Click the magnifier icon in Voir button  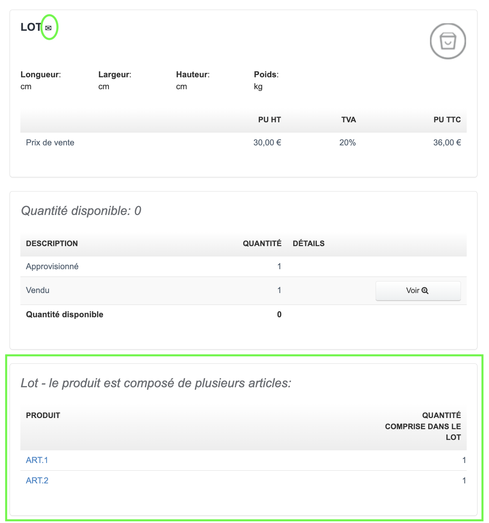tap(425, 291)
